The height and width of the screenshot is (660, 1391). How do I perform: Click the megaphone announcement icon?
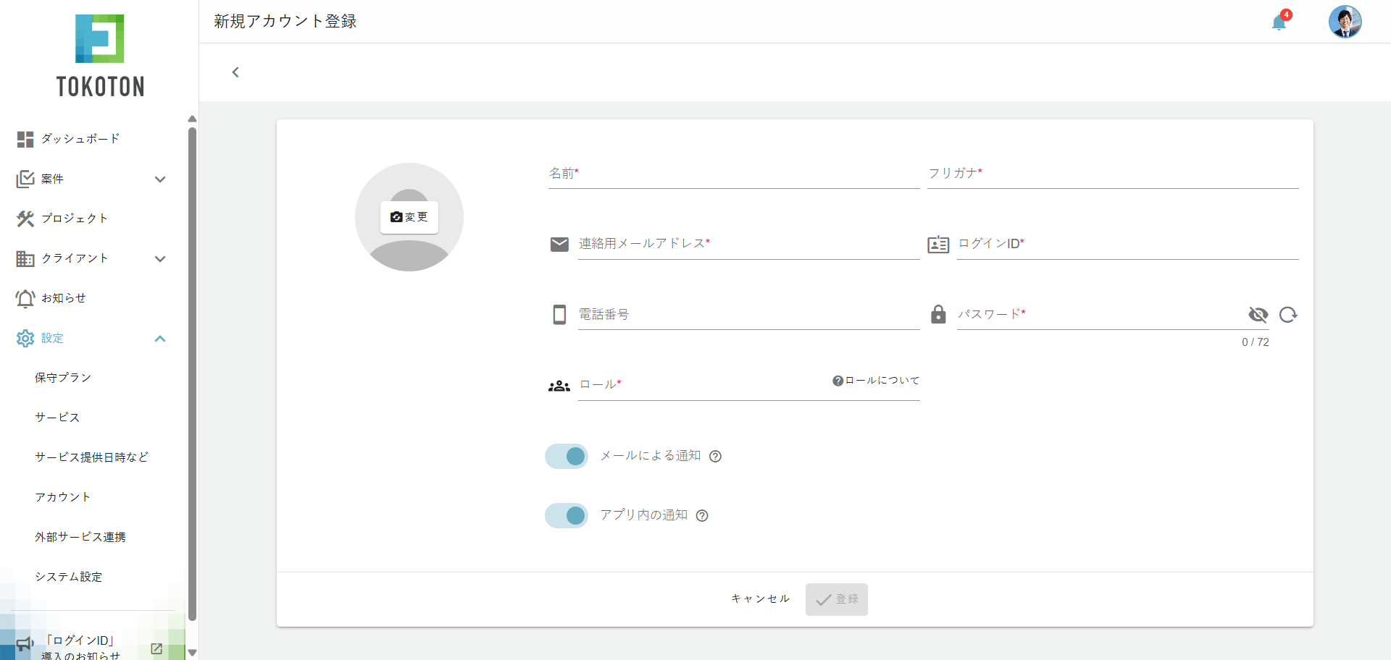click(x=25, y=643)
